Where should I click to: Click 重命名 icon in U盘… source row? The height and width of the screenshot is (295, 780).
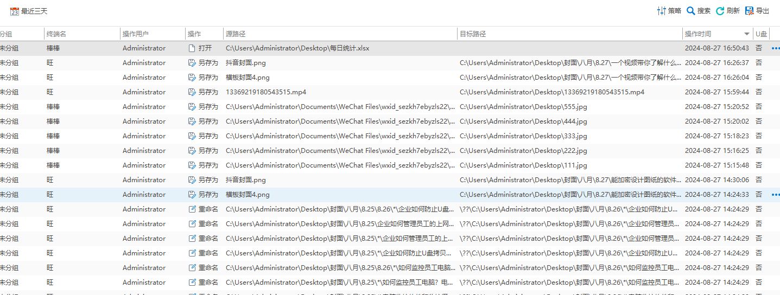click(x=192, y=209)
